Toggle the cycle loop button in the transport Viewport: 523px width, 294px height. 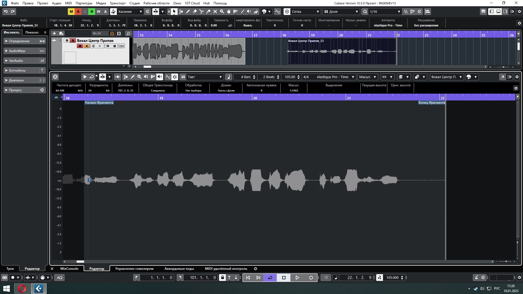(270, 277)
